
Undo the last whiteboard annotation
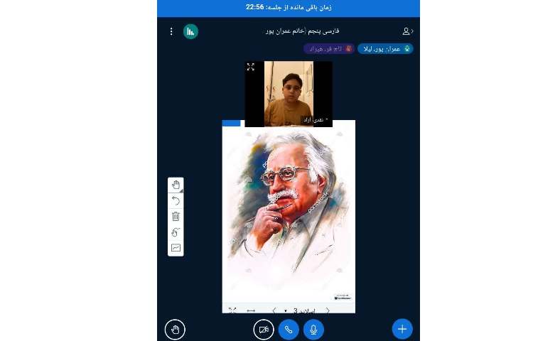click(176, 201)
